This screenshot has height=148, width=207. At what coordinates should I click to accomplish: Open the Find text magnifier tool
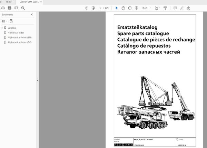22,8
